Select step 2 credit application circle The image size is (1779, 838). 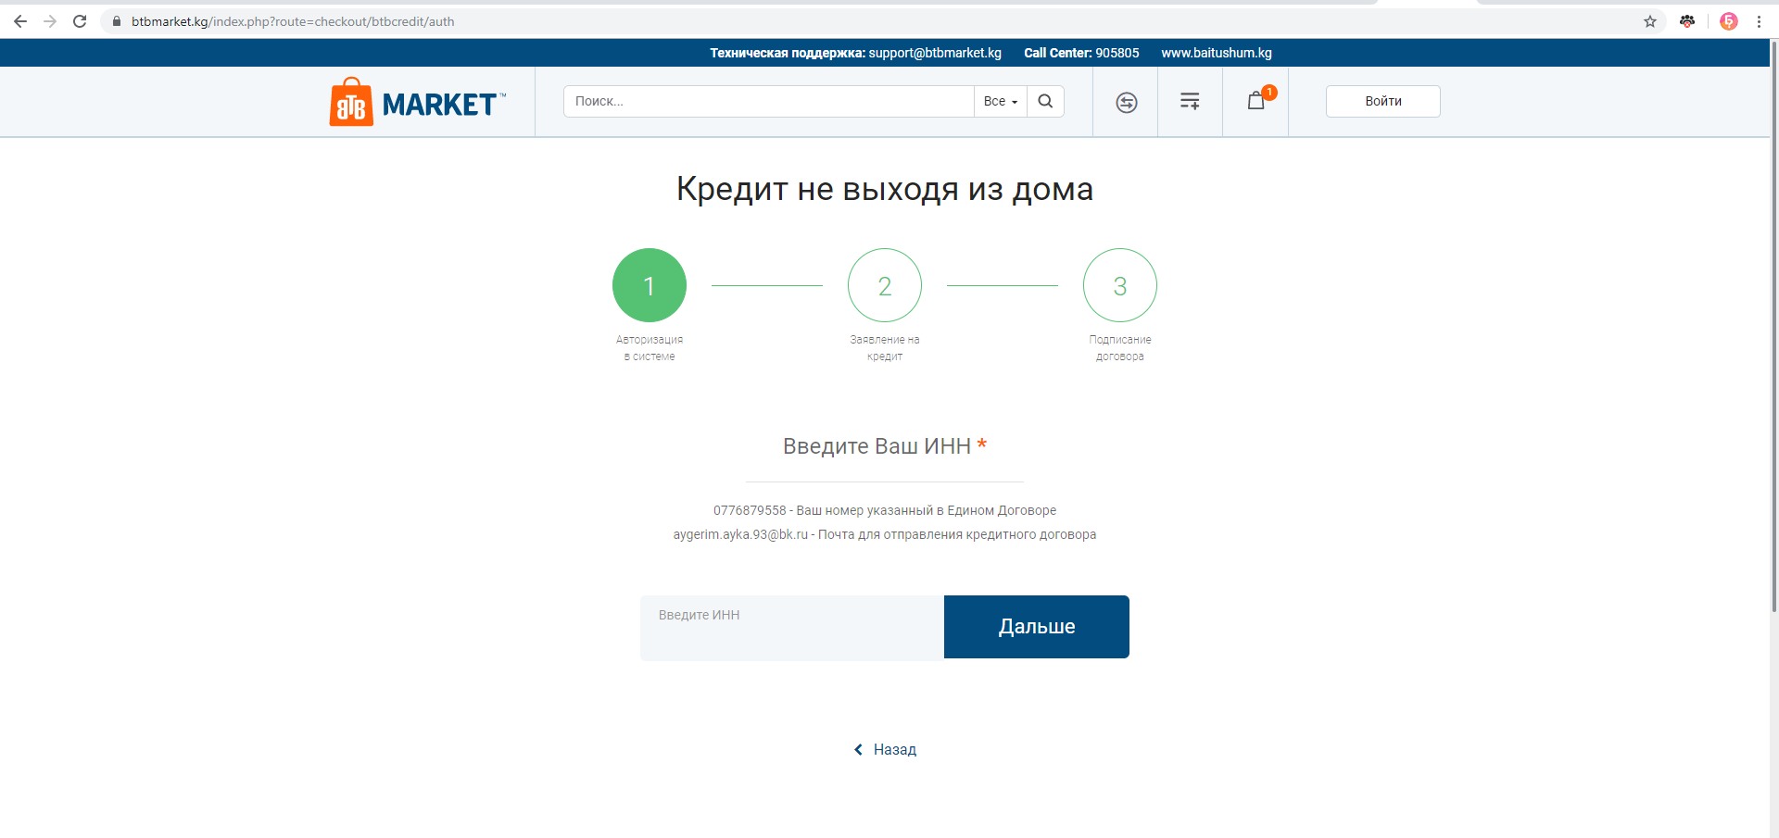(x=884, y=285)
